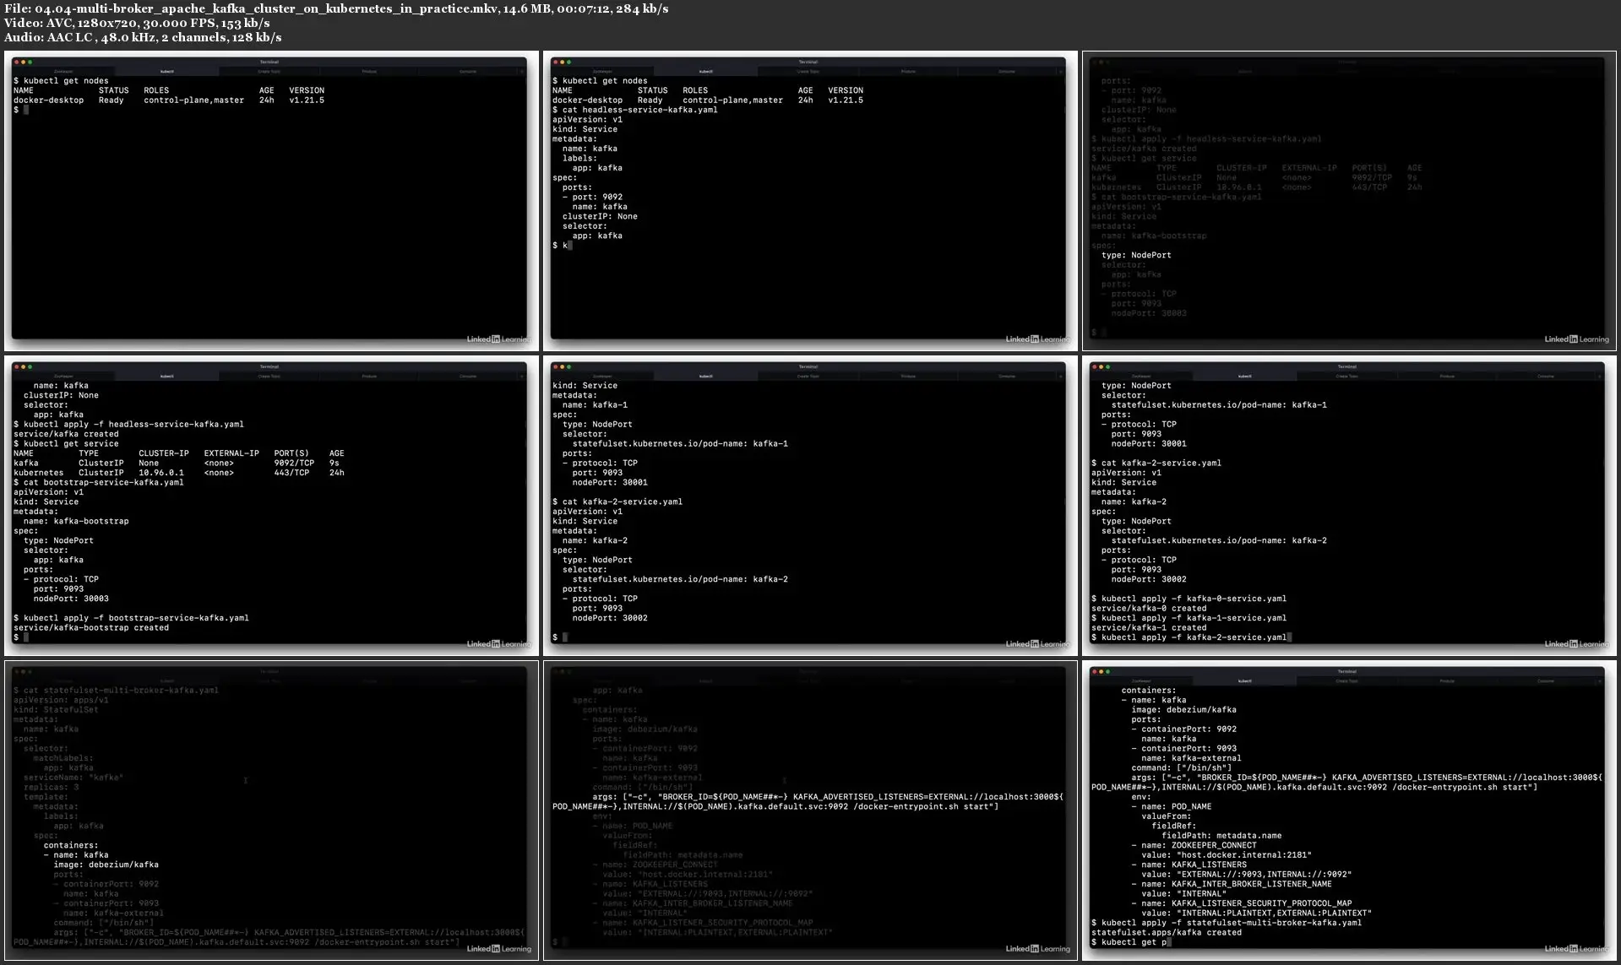Open the thumbnail ending with kubectl get p

click(x=1348, y=810)
